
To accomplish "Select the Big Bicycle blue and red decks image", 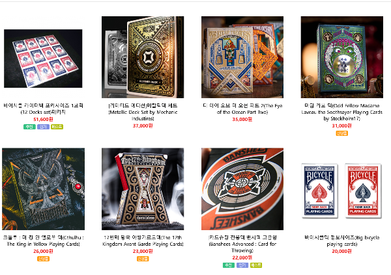I will pos(342,191).
